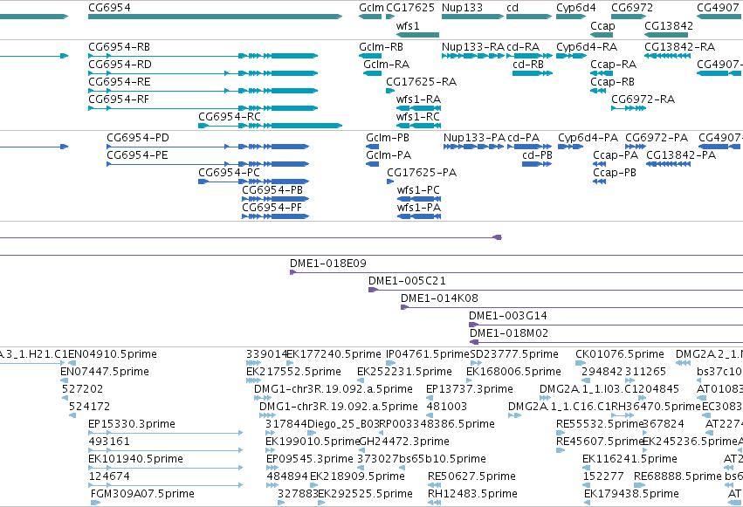This screenshot has width=743, height=507.
Task: Select EST label 124674
Action: (109, 476)
